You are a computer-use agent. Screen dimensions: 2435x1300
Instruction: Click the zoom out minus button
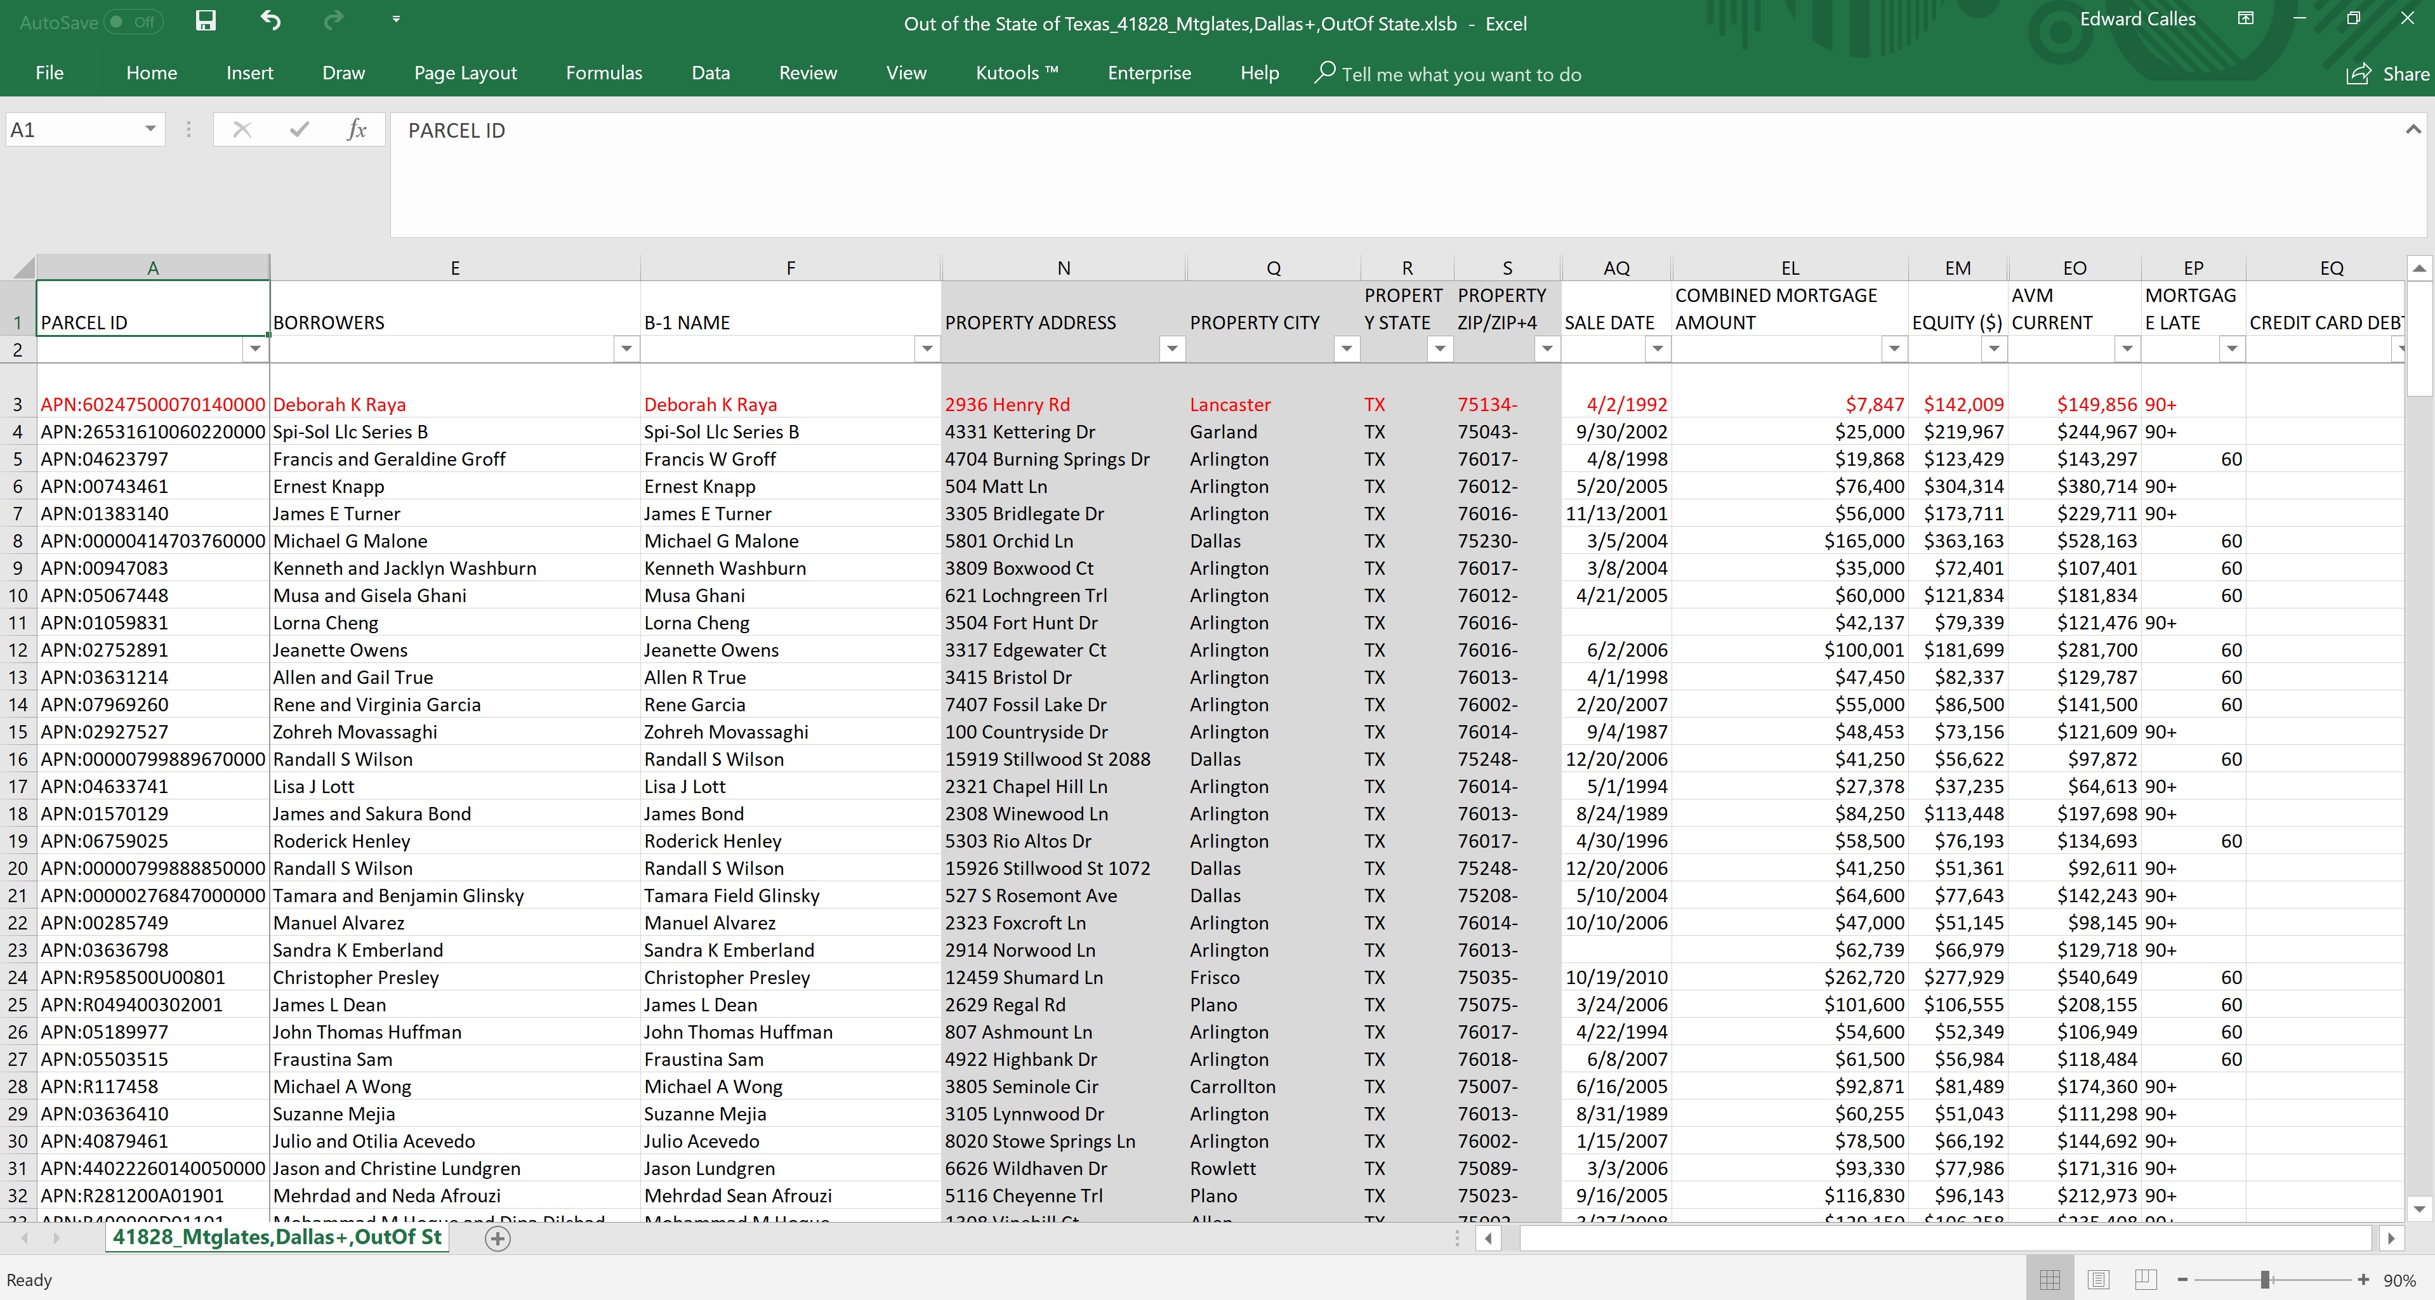point(2182,1279)
